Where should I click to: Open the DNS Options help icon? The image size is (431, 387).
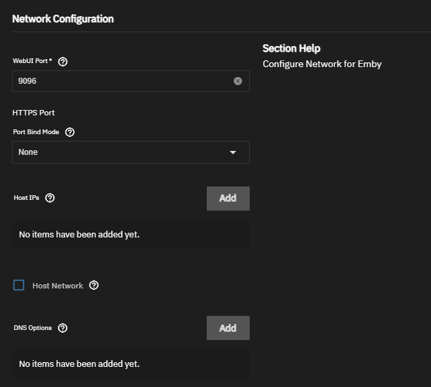62,328
